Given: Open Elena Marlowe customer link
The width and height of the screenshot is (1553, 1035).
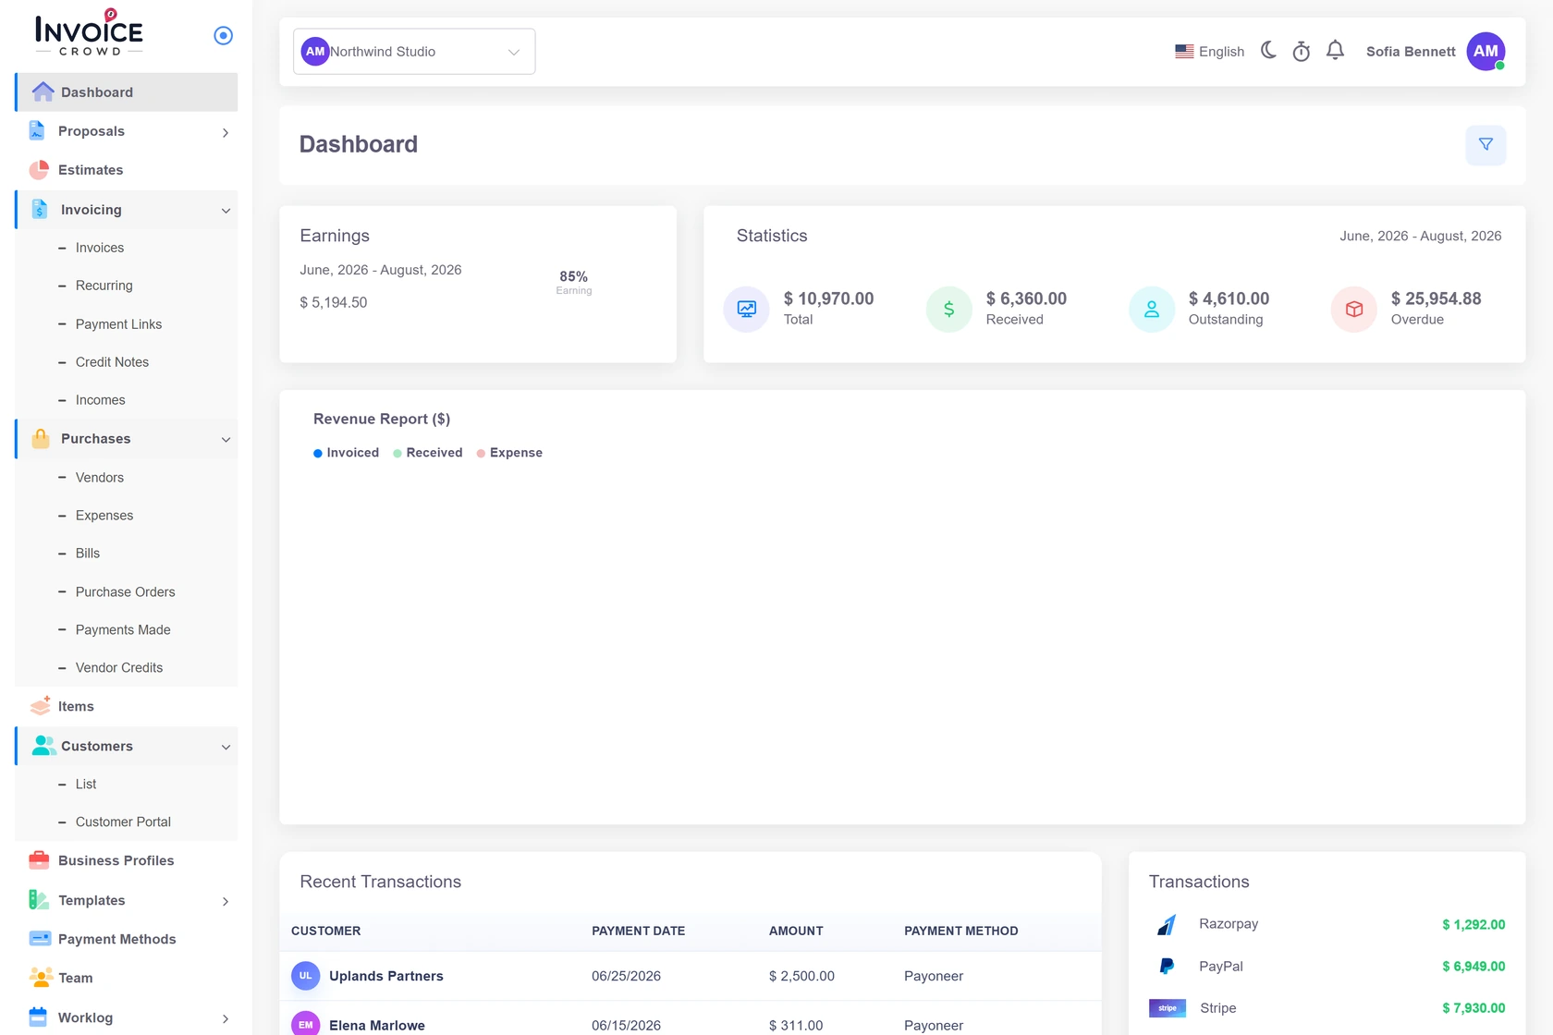Looking at the screenshot, I should (377, 1026).
